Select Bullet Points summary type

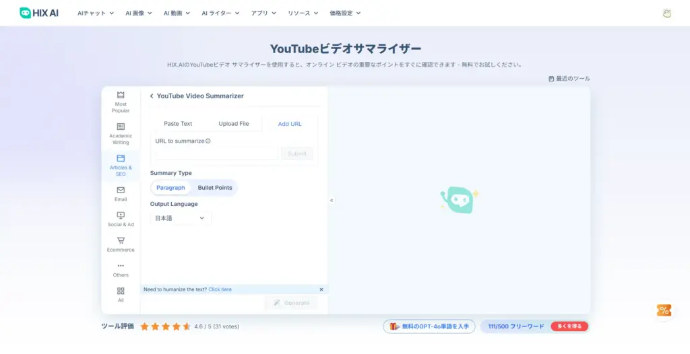pos(214,188)
